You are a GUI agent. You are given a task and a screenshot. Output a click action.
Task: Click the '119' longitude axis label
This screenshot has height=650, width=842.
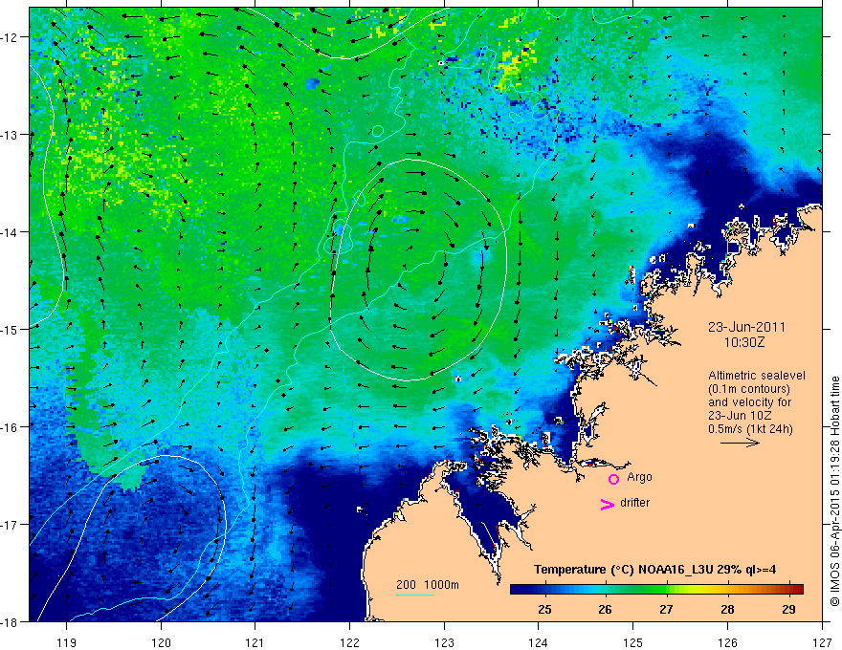coord(67,642)
